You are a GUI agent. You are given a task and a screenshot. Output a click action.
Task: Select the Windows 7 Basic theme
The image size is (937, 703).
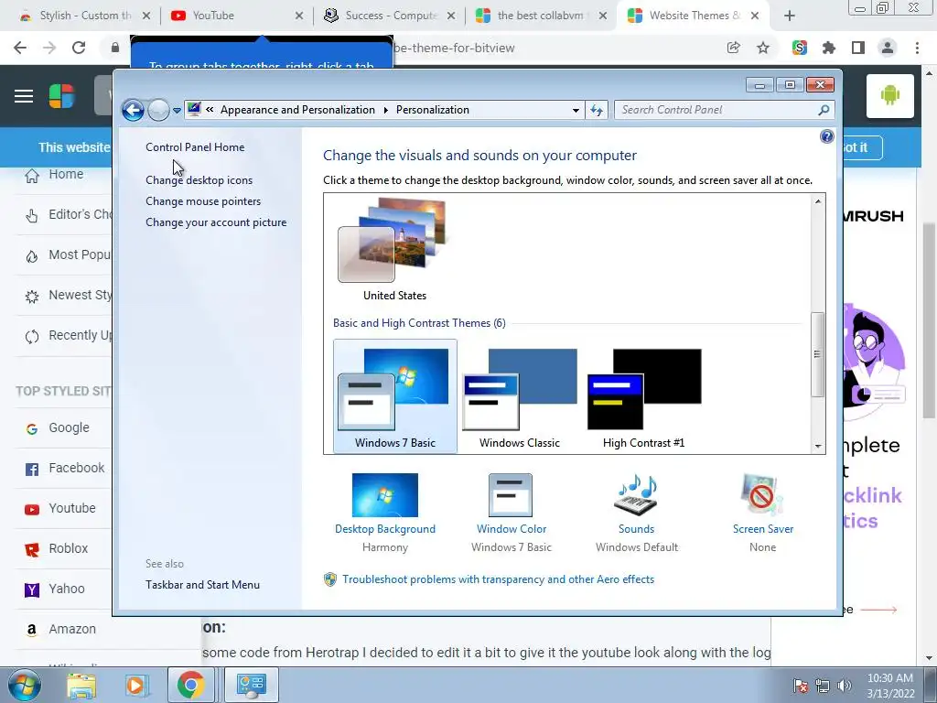click(395, 395)
